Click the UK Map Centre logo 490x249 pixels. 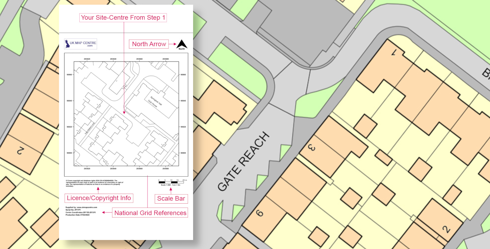(x=81, y=44)
